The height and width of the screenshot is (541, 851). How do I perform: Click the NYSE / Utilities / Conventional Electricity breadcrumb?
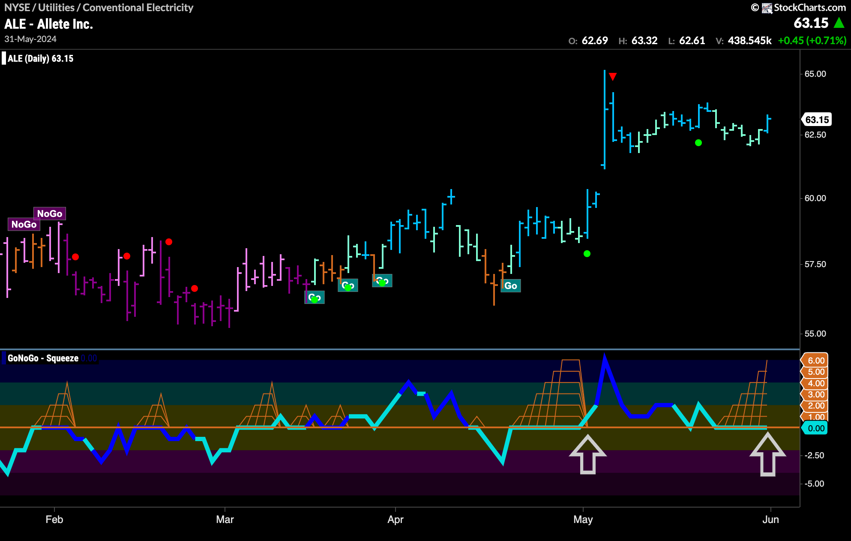[99, 8]
